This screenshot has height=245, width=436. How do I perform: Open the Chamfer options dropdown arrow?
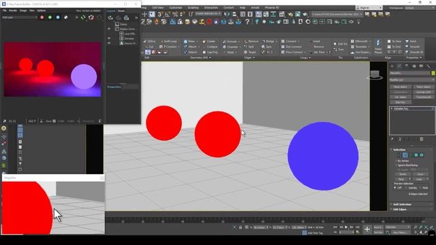point(240,47)
